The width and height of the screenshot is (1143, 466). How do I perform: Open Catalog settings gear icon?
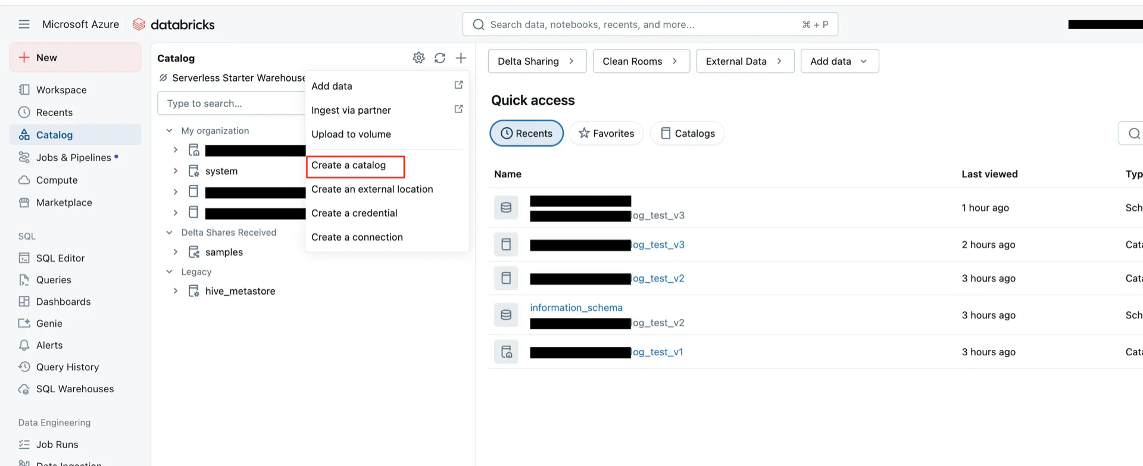tap(419, 58)
